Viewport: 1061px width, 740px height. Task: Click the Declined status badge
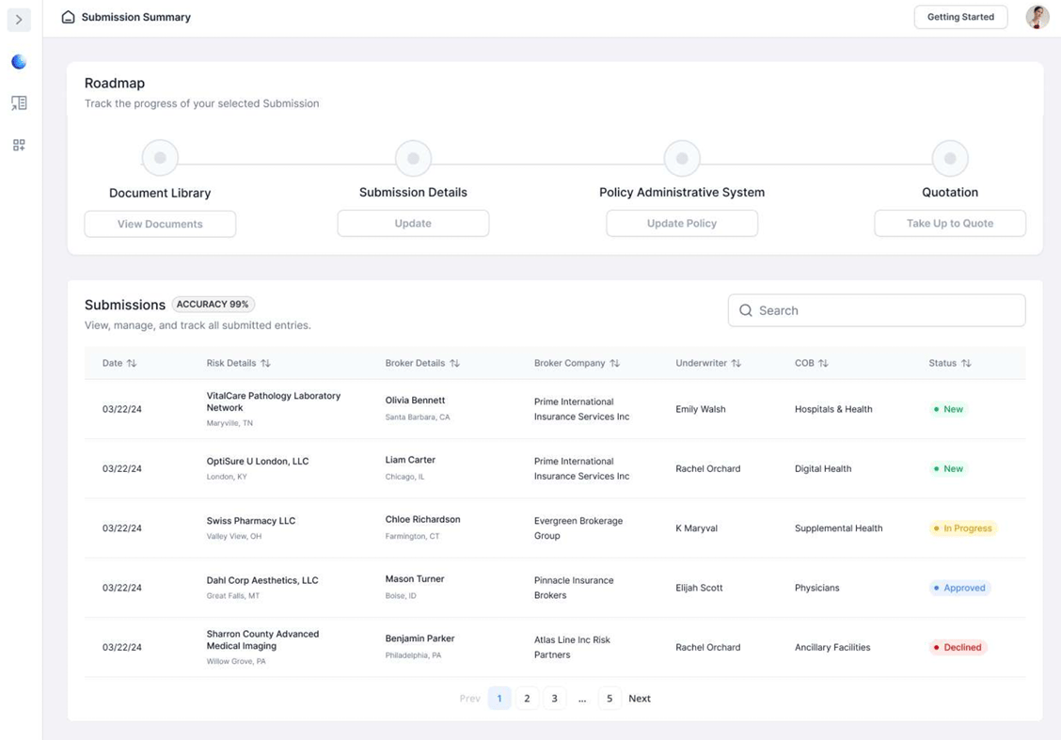coord(958,647)
